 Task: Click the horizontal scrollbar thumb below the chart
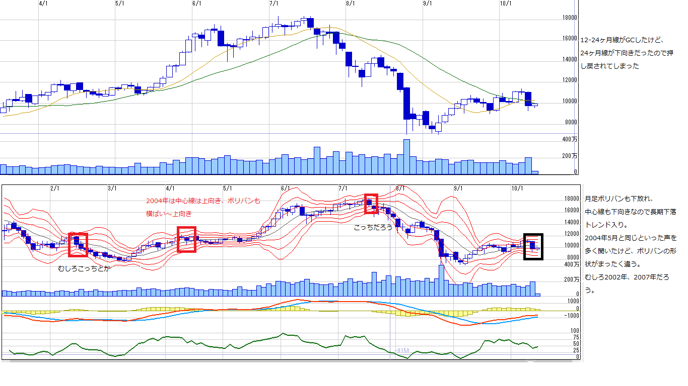point(530,361)
